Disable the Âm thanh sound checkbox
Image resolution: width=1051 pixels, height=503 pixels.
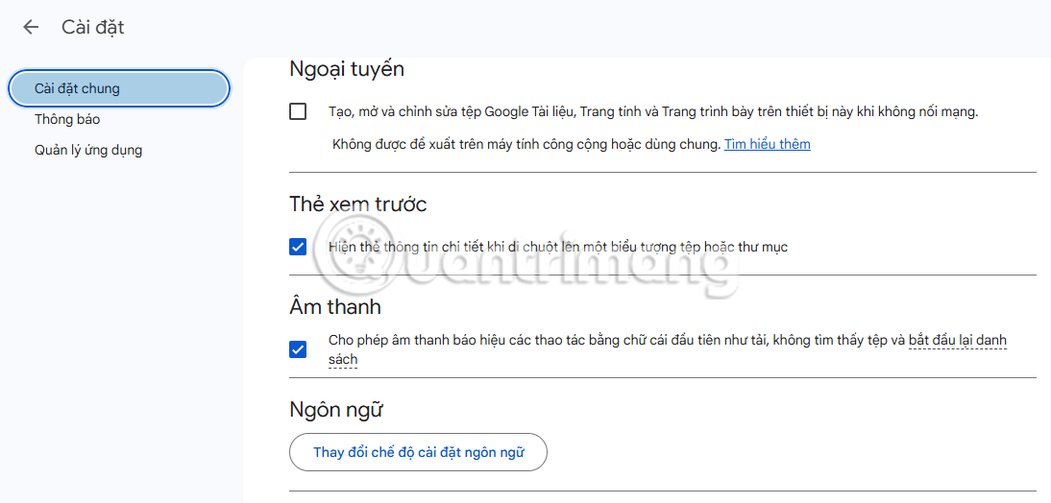(x=298, y=349)
